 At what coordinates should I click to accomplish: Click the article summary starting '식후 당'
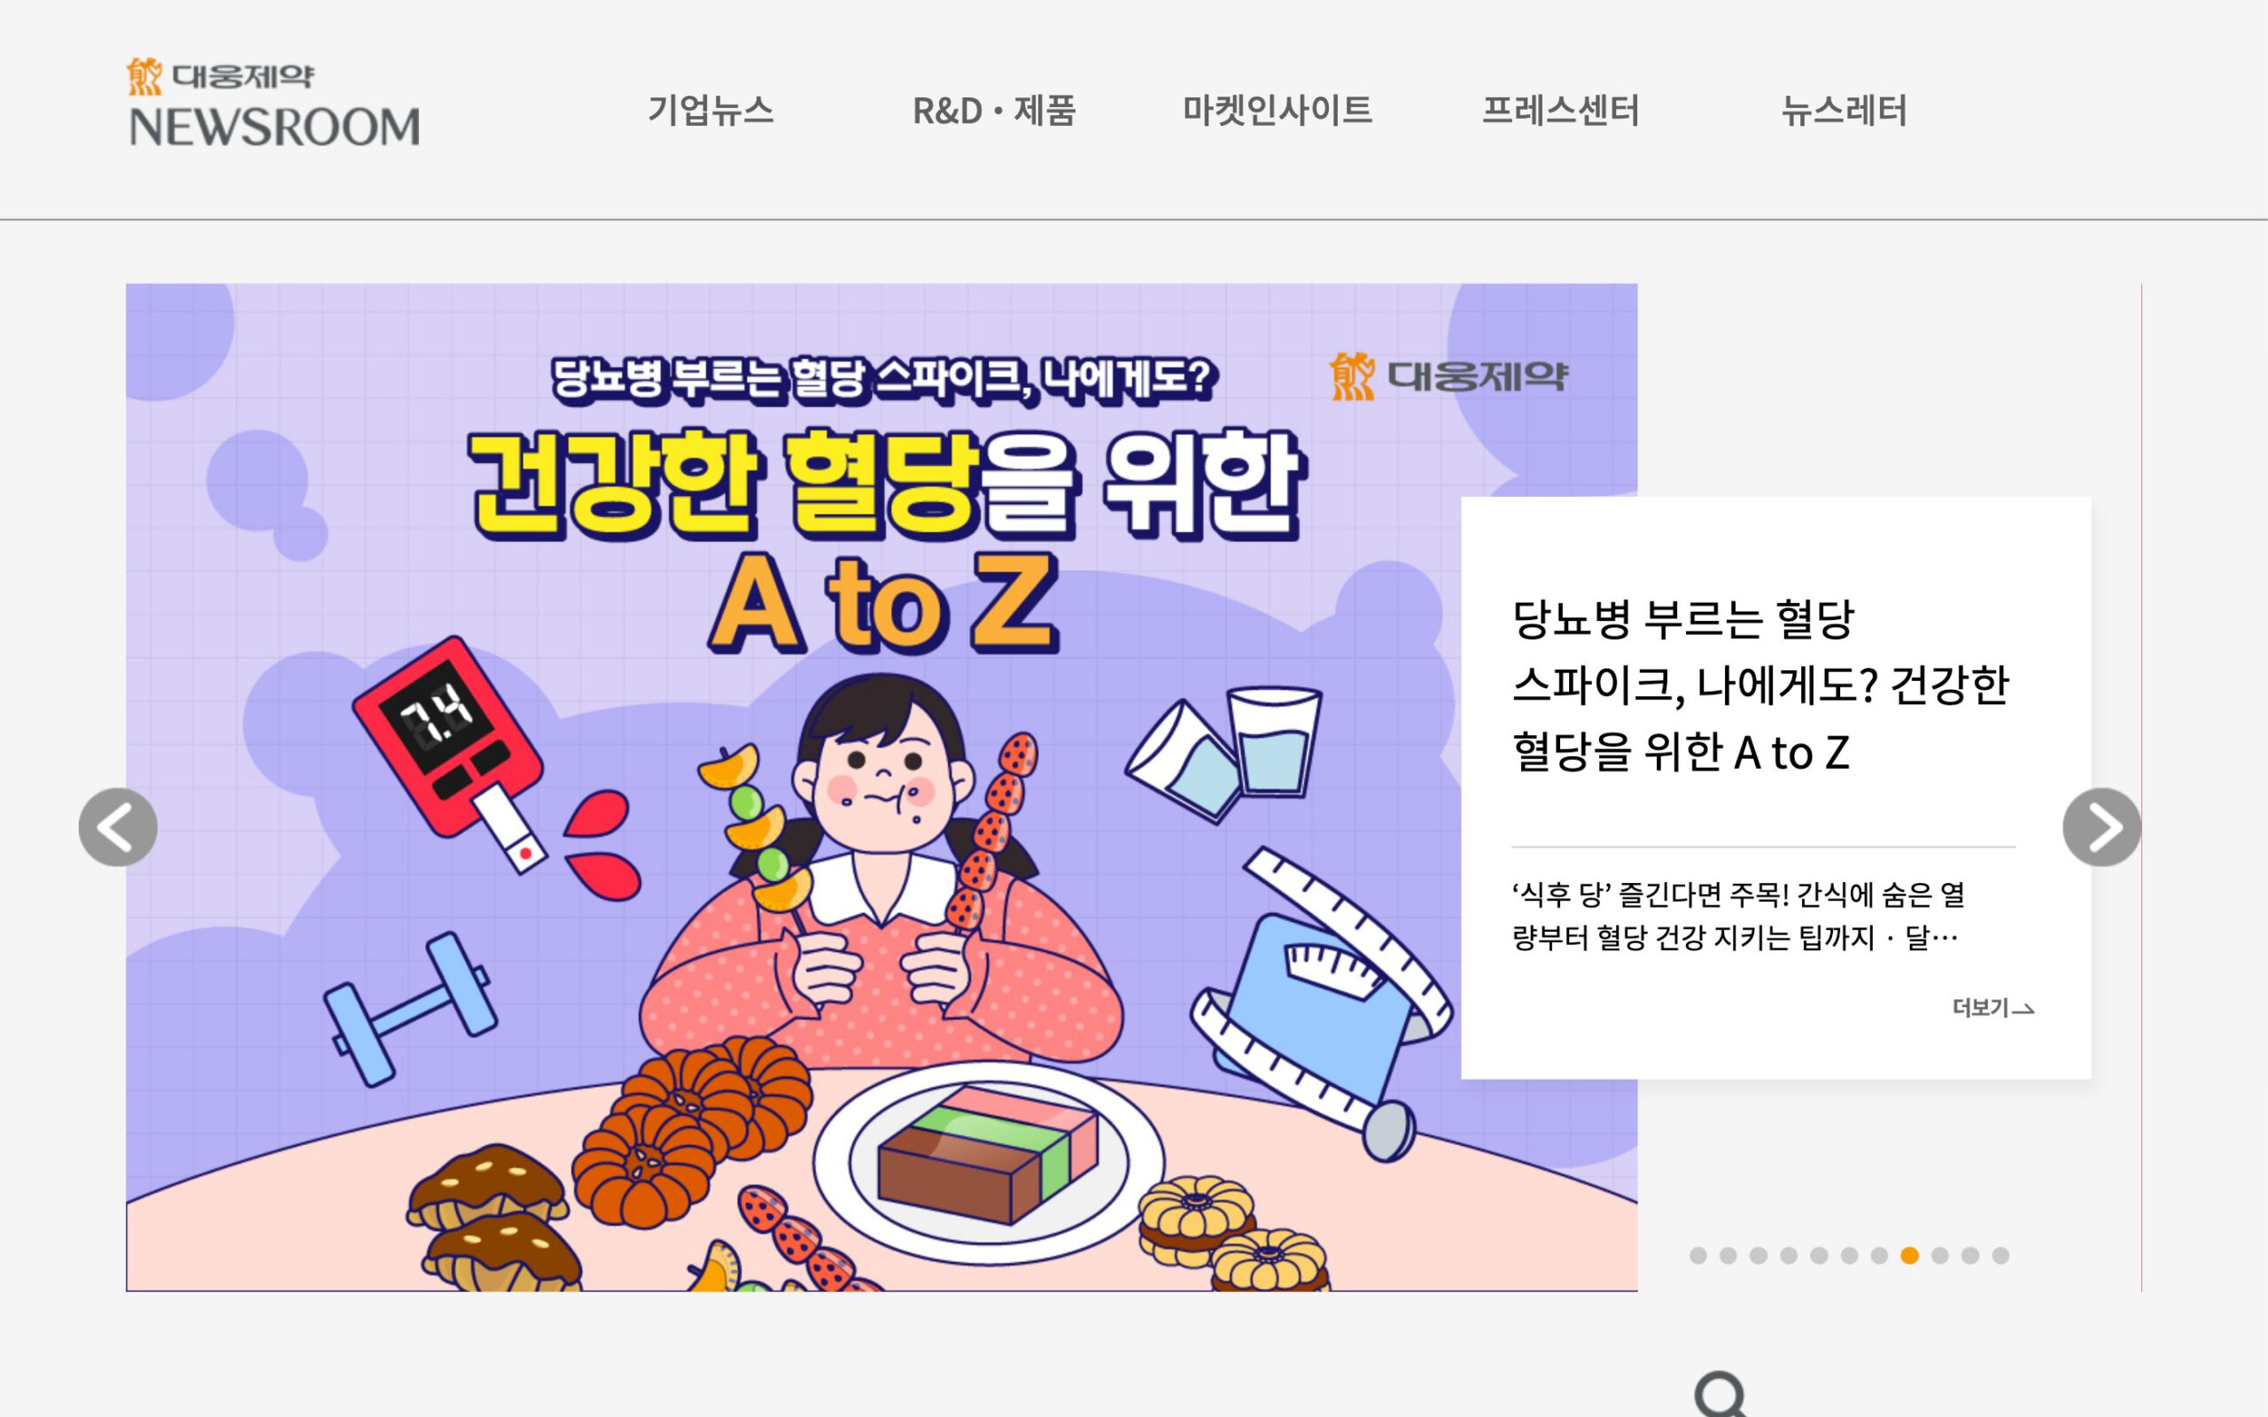pos(1738,916)
